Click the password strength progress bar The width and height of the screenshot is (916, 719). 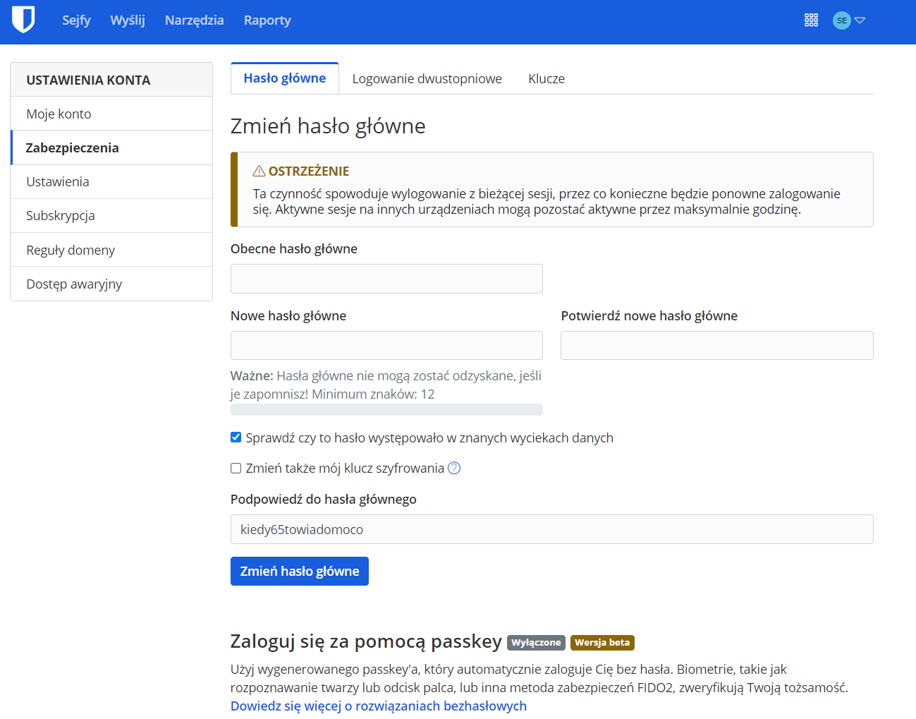pyautogui.click(x=386, y=409)
